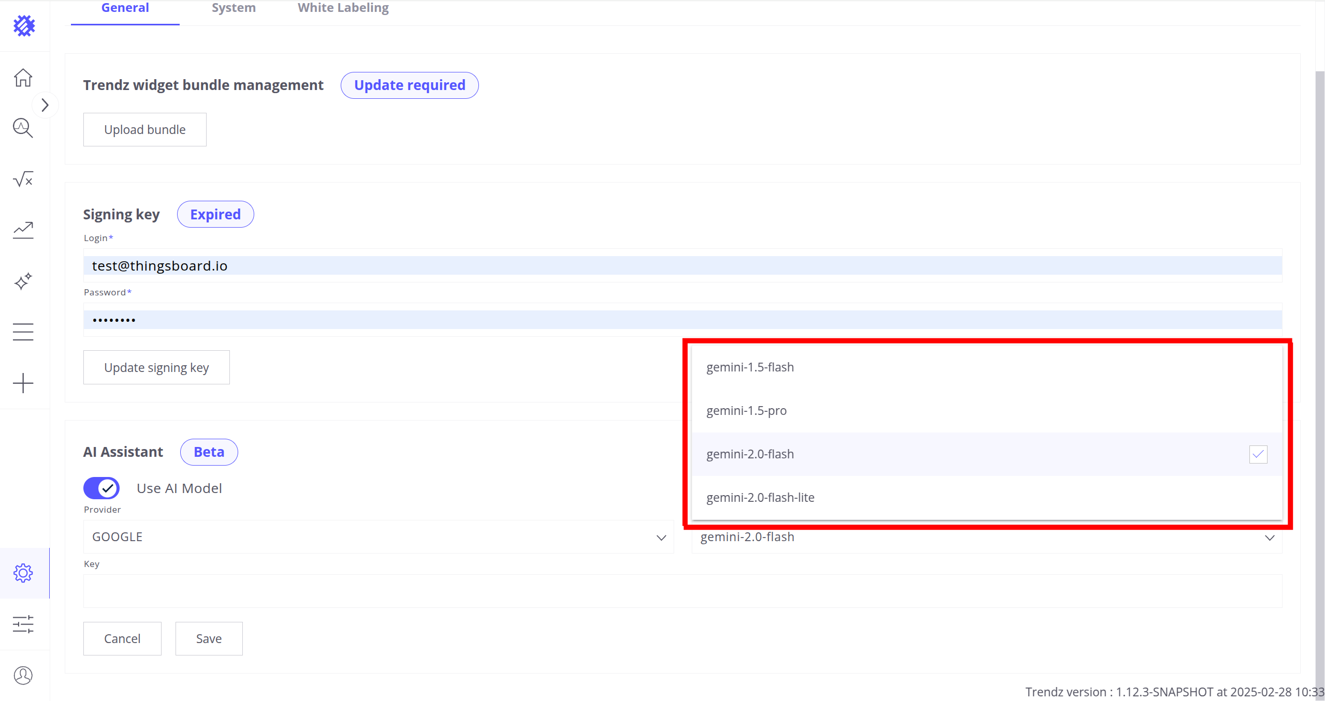Open the AI sparkle stars icon
The width and height of the screenshot is (1325, 701).
tap(23, 281)
